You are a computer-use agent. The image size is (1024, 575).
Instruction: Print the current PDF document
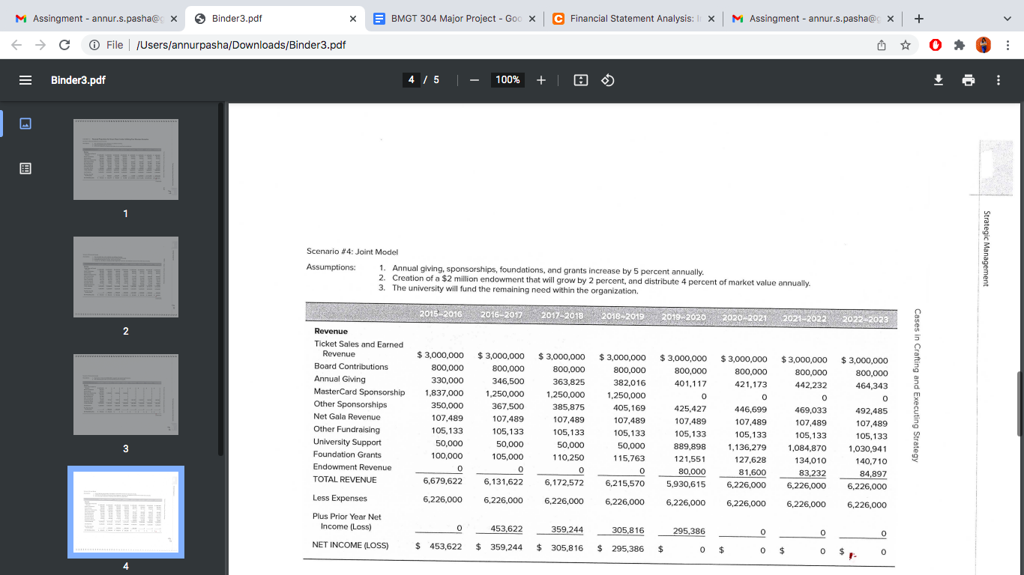tap(968, 79)
